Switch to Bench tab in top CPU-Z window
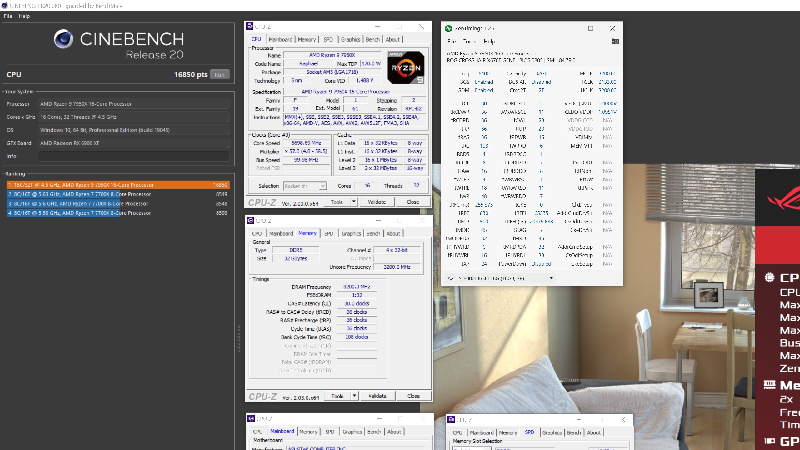The height and width of the screenshot is (450, 800). [x=372, y=39]
